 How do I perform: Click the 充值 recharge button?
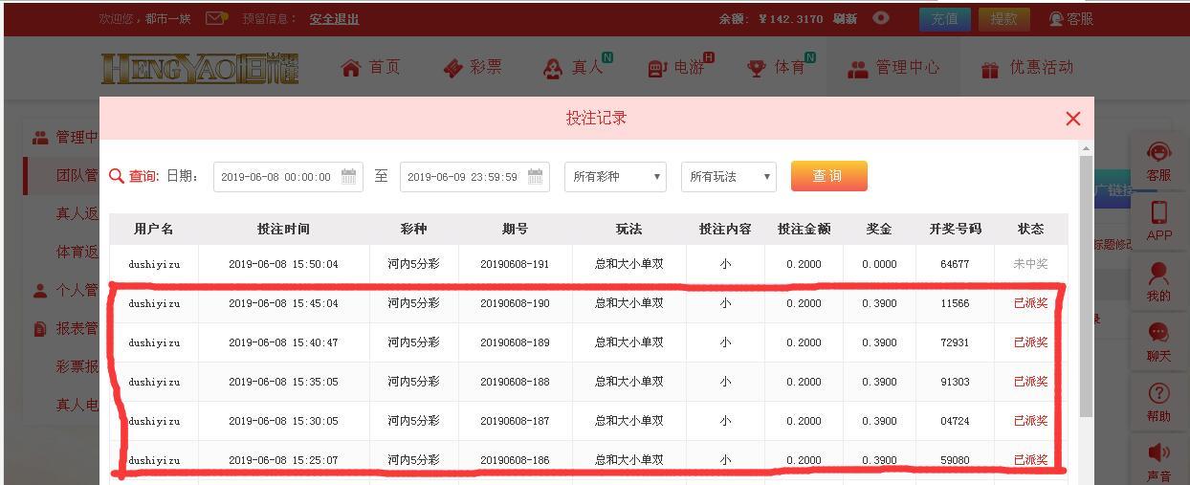point(944,19)
